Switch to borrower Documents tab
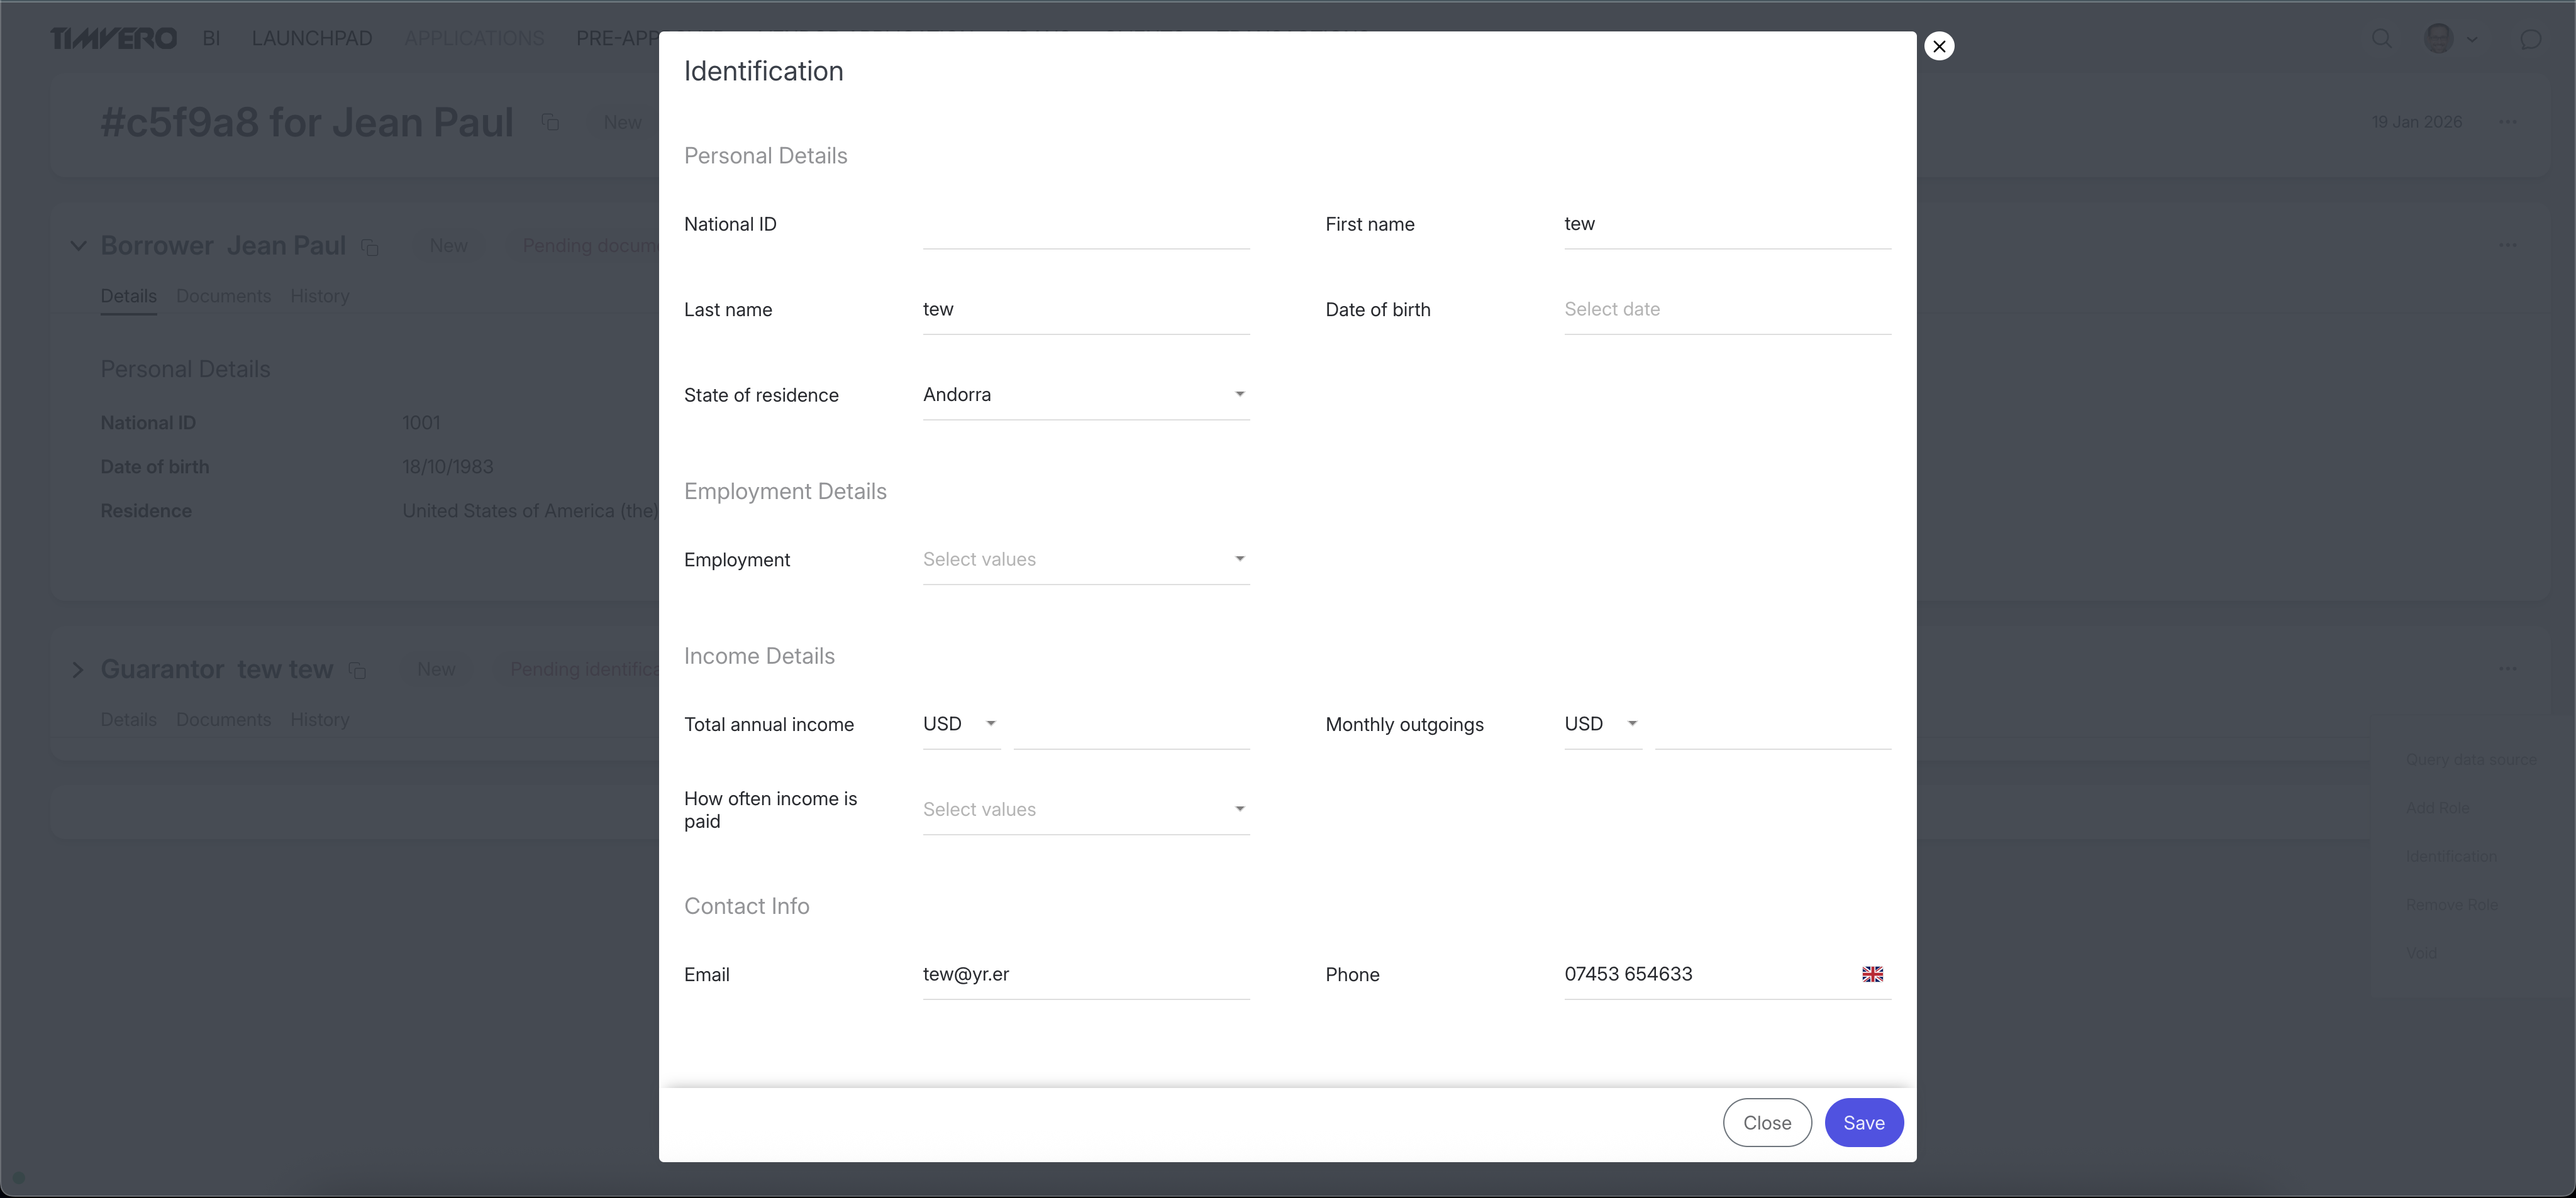 click(223, 296)
